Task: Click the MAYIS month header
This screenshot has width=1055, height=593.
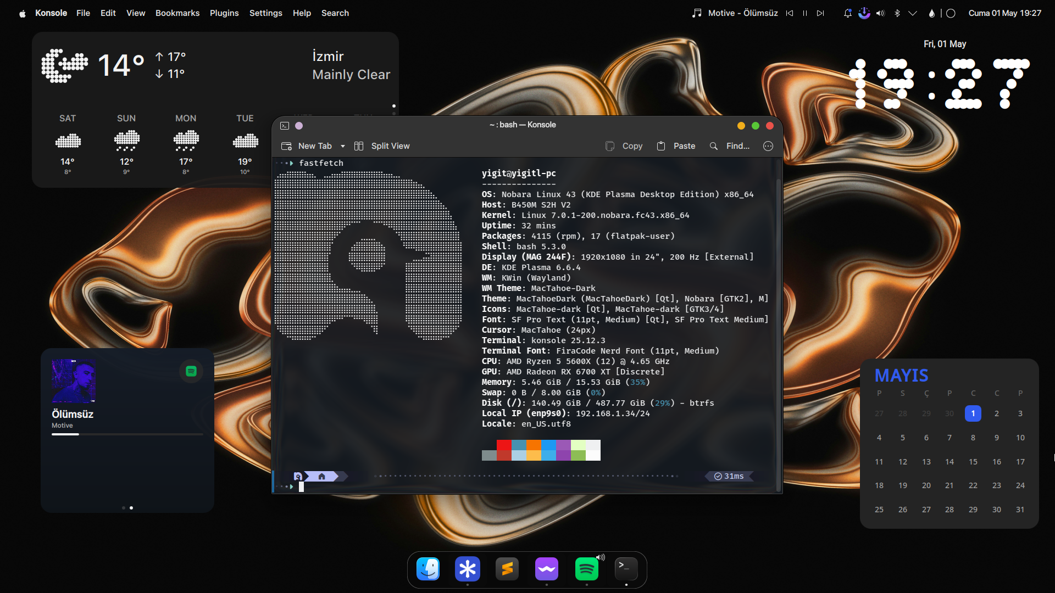Action: tap(901, 376)
